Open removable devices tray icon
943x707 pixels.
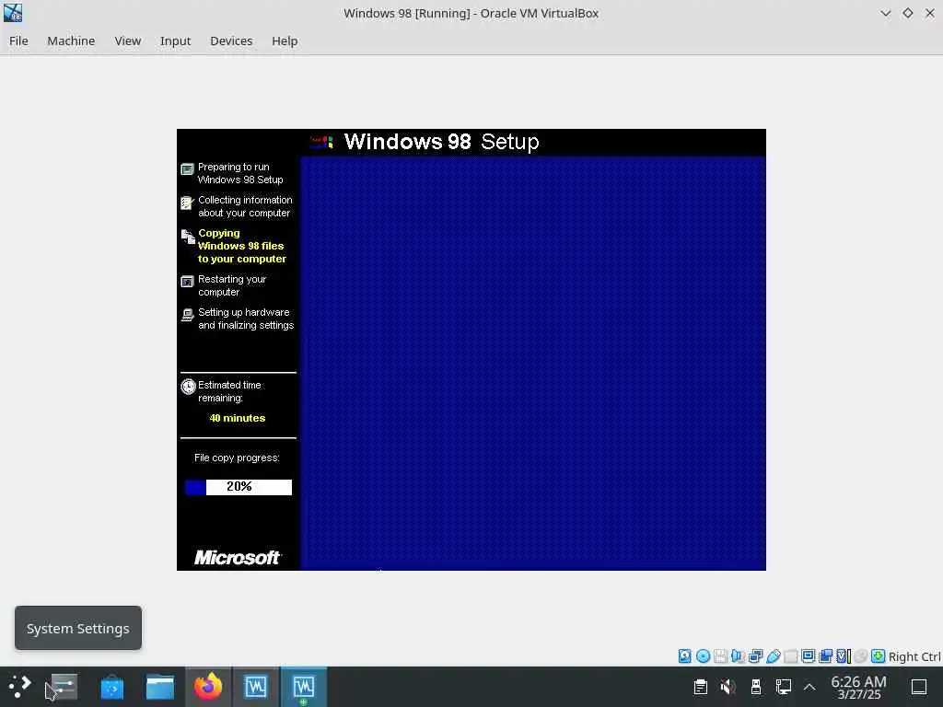pos(756,686)
